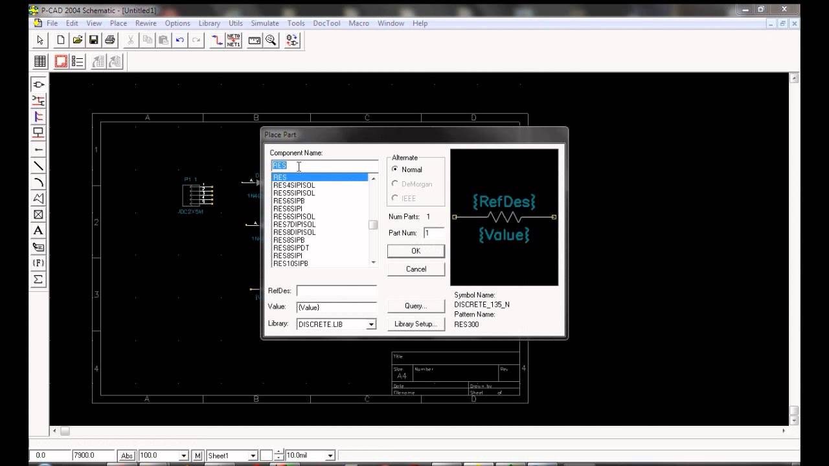The height and width of the screenshot is (466, 829).
Task: Select the Place Bus tool
Action: (38, 116)
